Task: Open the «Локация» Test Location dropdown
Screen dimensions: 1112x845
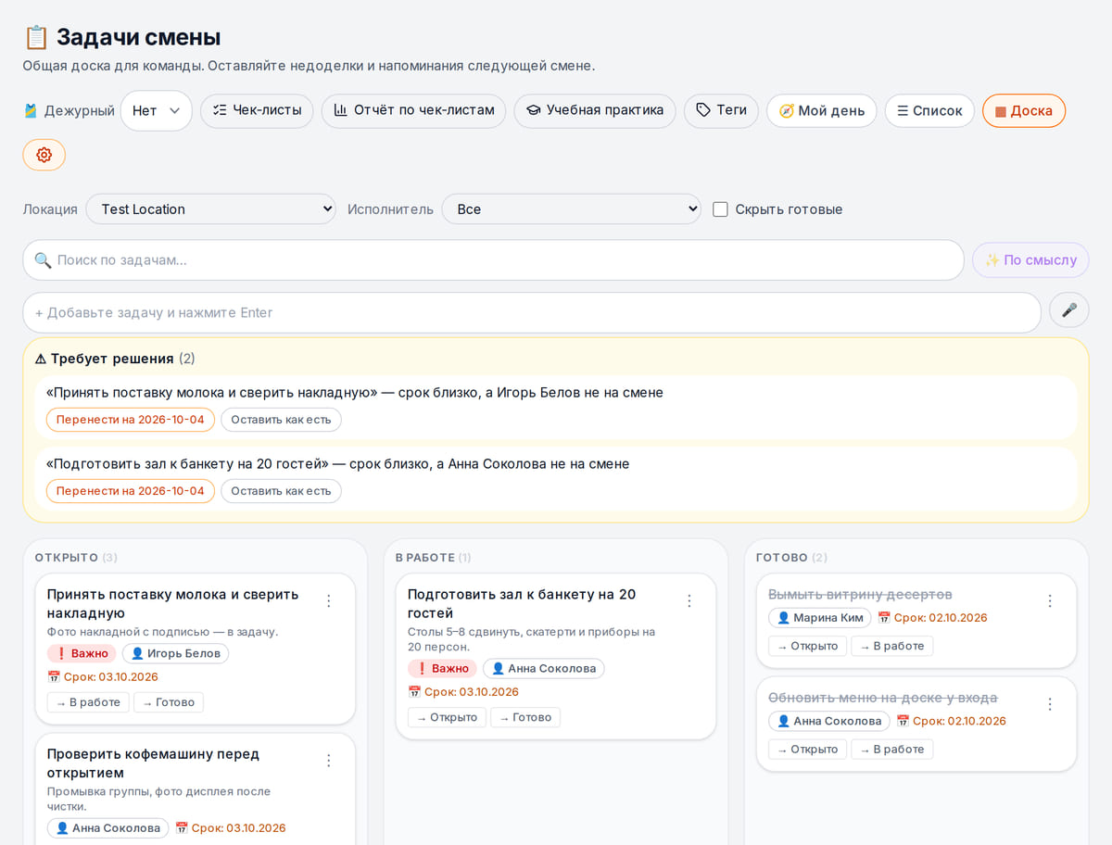Action: [211, 209]
